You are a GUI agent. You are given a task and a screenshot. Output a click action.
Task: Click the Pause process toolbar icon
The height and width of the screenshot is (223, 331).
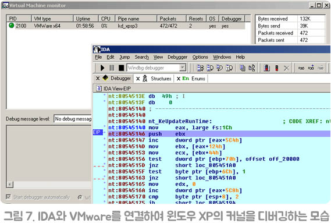(x=112, y=68)
